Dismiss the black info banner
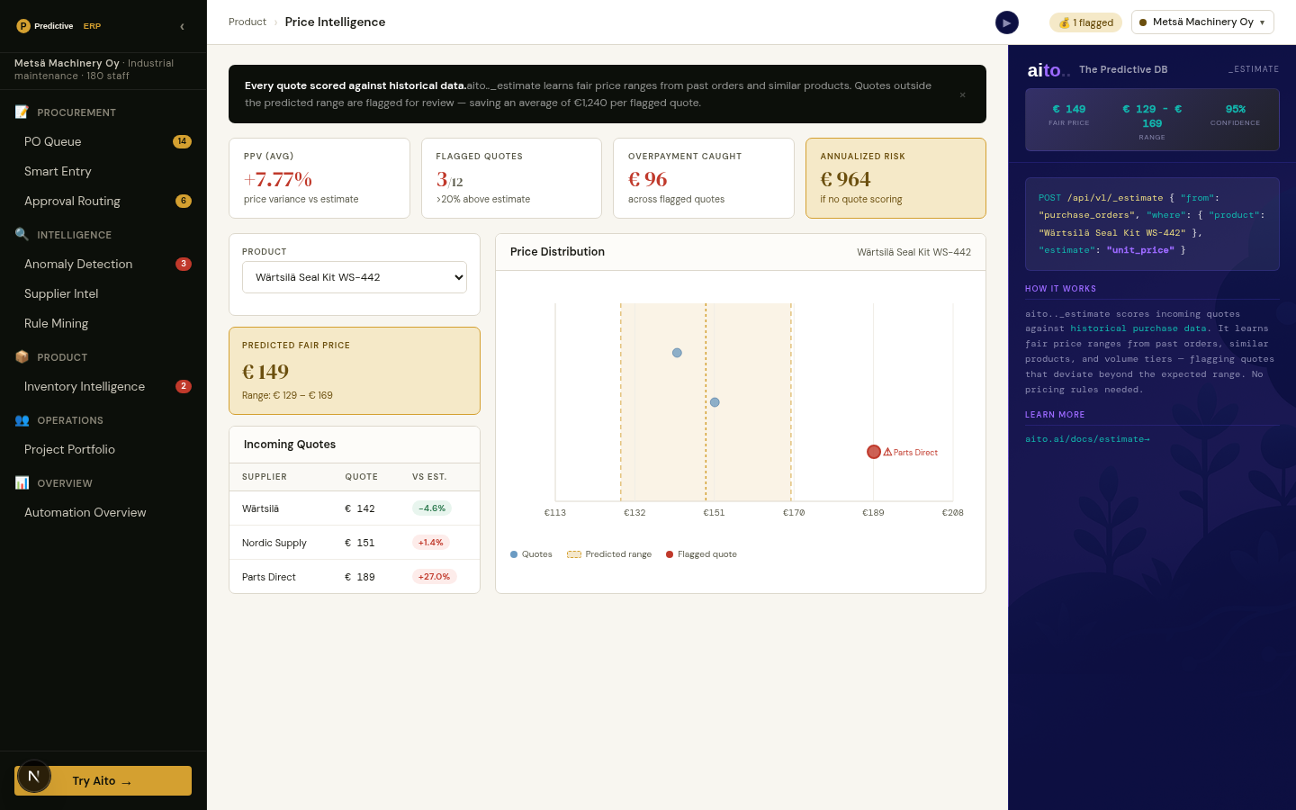Screen dimensions: 1296x810 click(x=962, y=94)
